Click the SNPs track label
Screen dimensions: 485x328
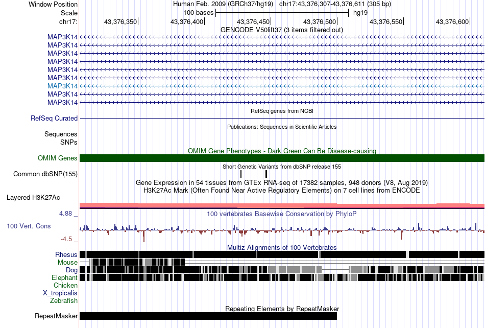pyautogui.click(x=69, y=142)
